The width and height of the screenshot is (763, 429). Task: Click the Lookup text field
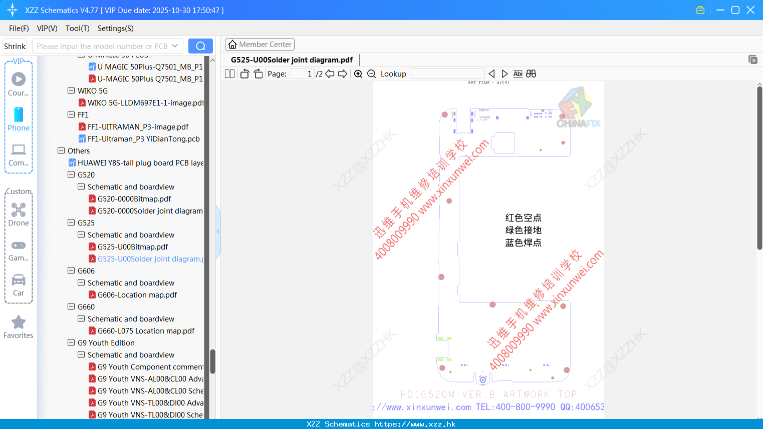tap(447, 73)
